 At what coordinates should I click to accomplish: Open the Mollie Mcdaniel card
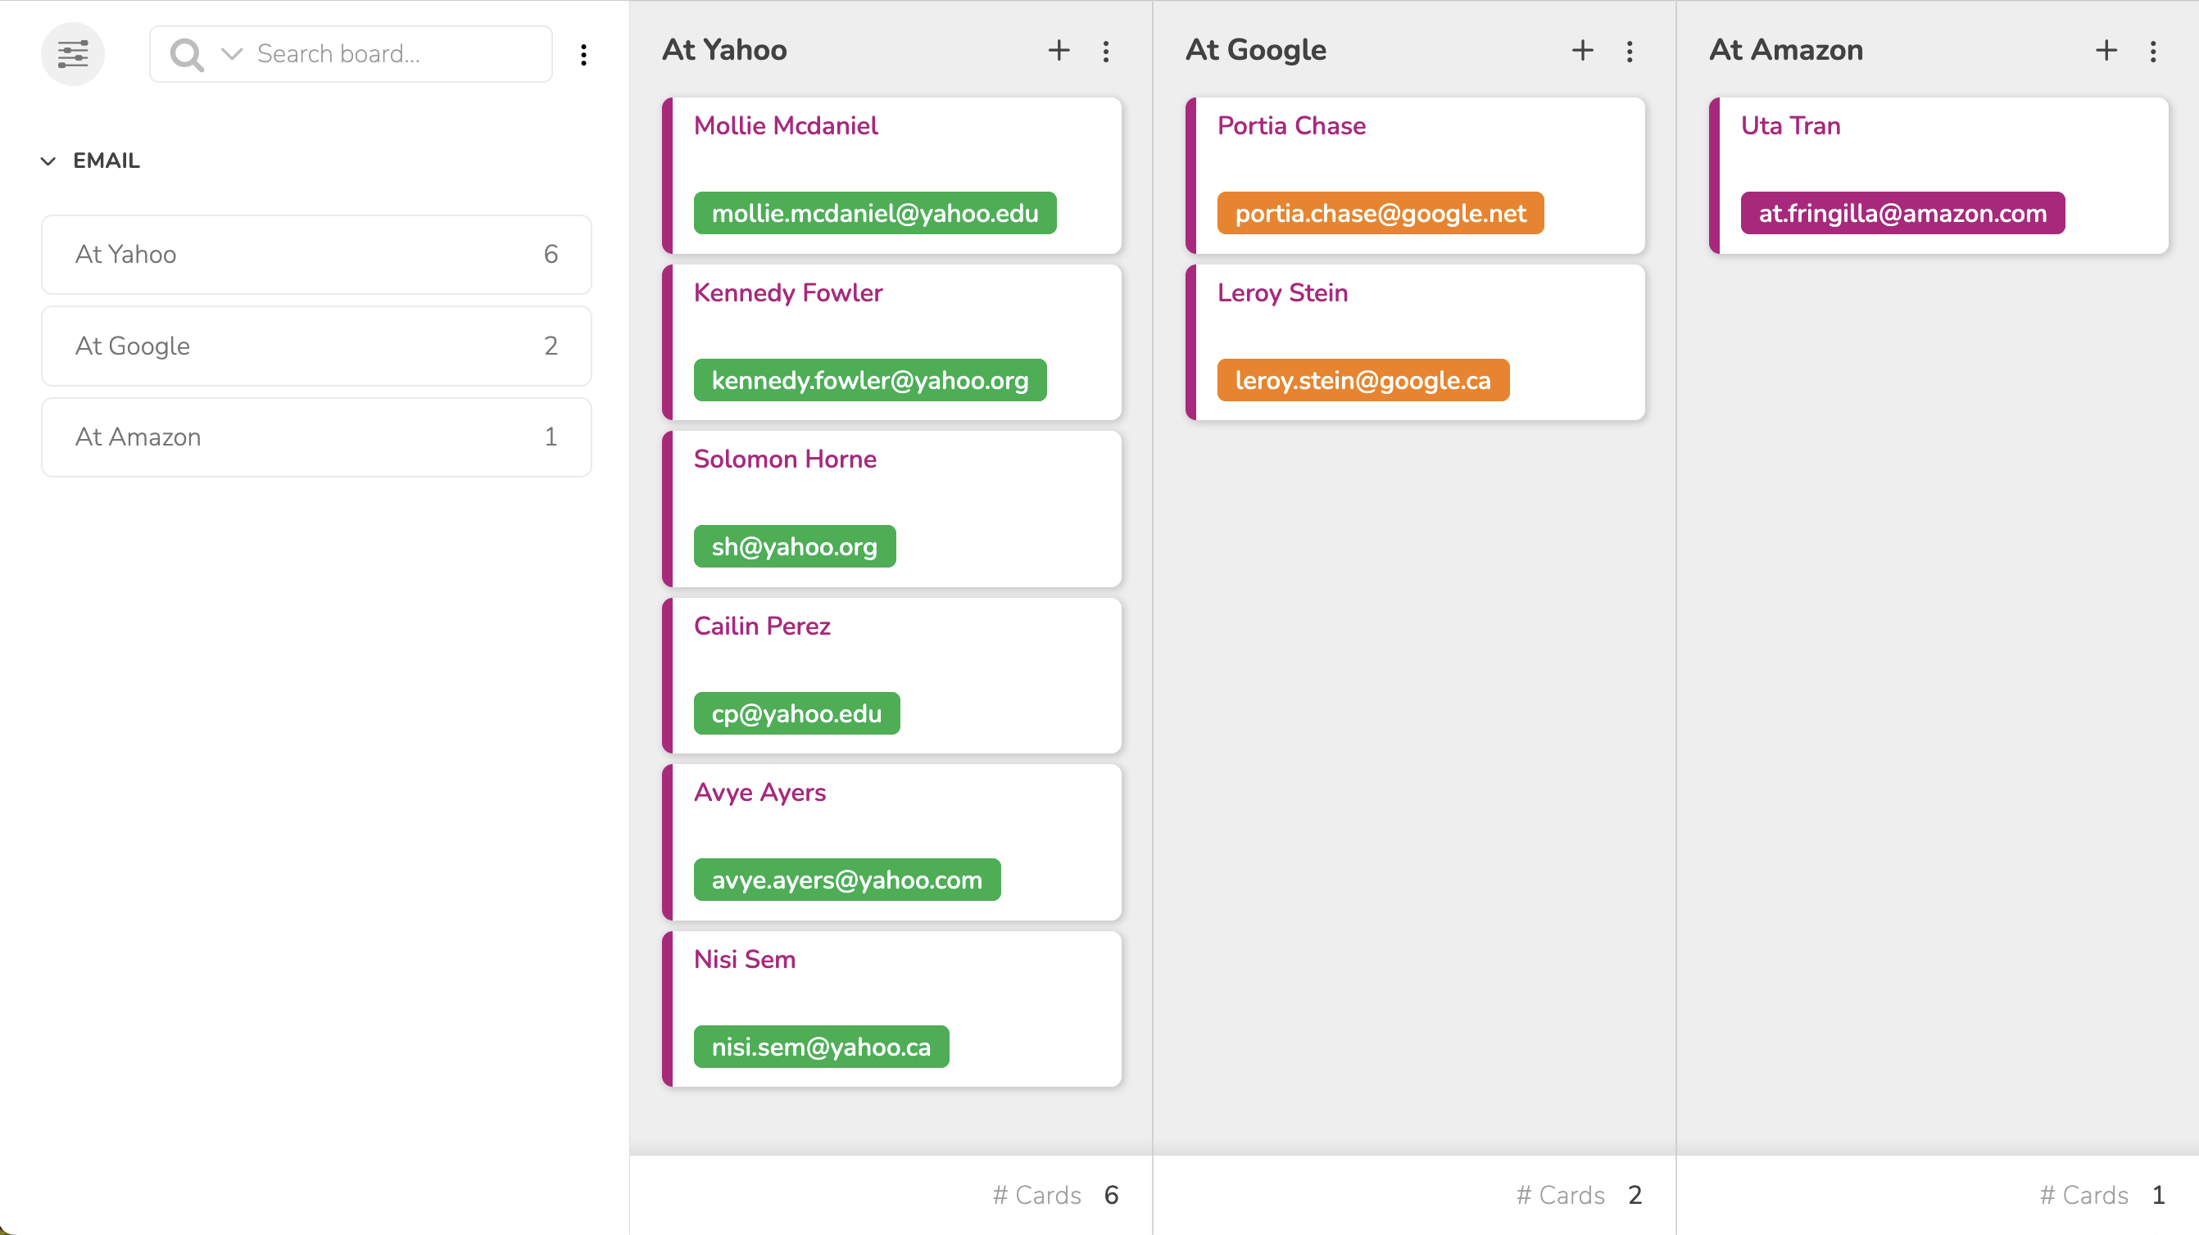coord(891,175)
